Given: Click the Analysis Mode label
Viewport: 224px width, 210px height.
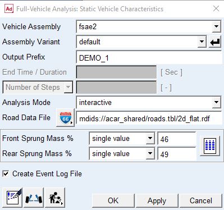Looking at the screenshot, I should click(x=26, y=102).
